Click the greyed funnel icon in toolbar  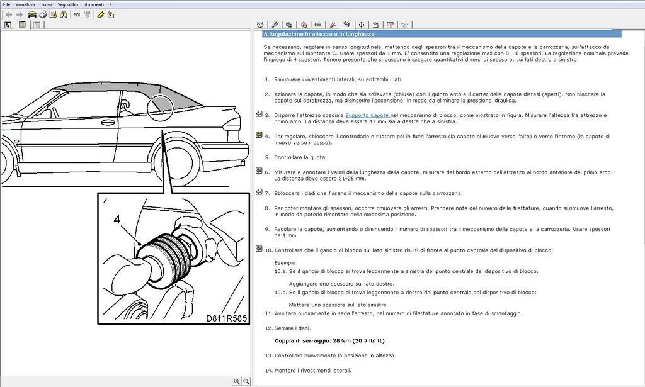tap(87, 15)
